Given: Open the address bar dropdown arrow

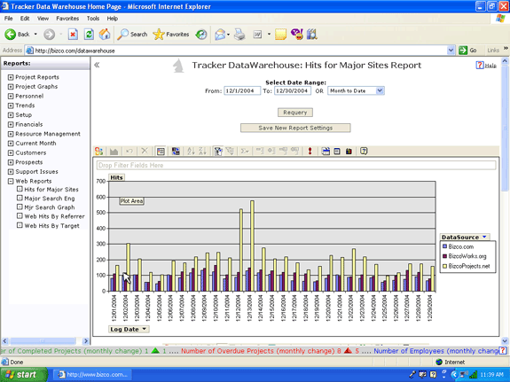Looking at the screenshot, I should click(x=451, y=51).
